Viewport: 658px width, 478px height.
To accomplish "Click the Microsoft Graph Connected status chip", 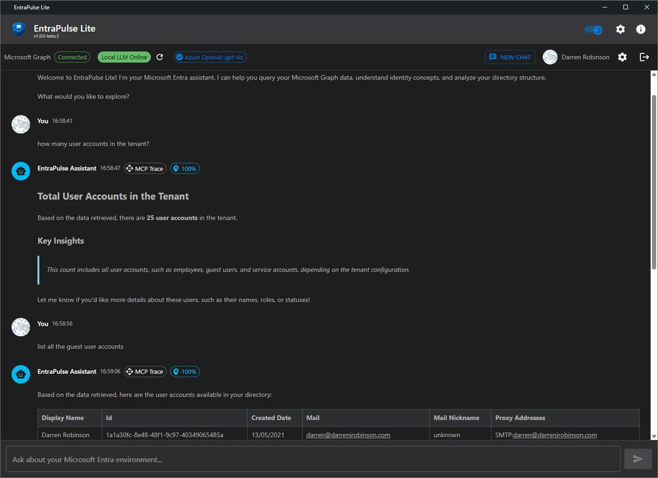I will [x=72, y=57].
